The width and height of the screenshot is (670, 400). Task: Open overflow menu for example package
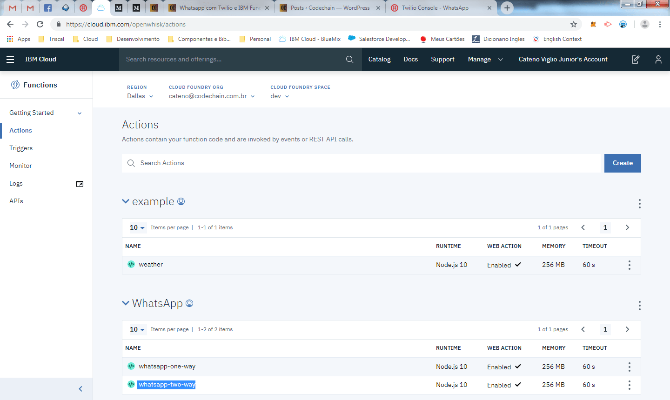pyautogui.click(x=640, y=203)
